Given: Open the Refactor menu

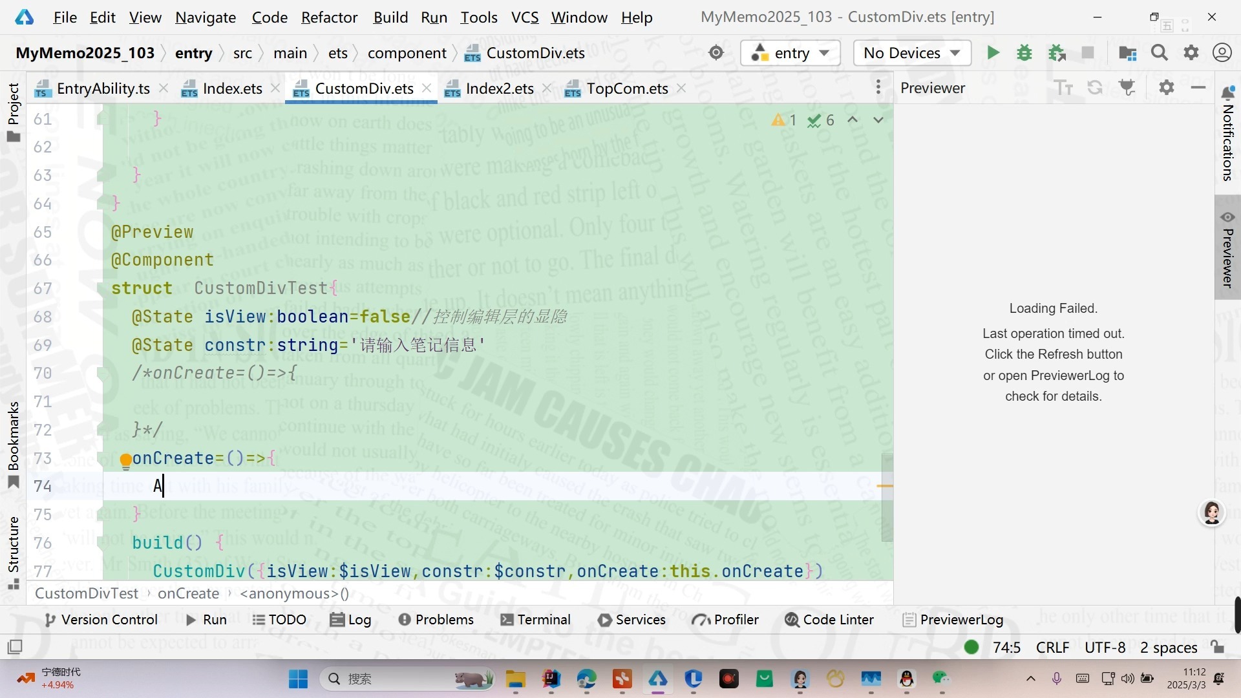Looking at the screenshot, I should click(329, 17).
